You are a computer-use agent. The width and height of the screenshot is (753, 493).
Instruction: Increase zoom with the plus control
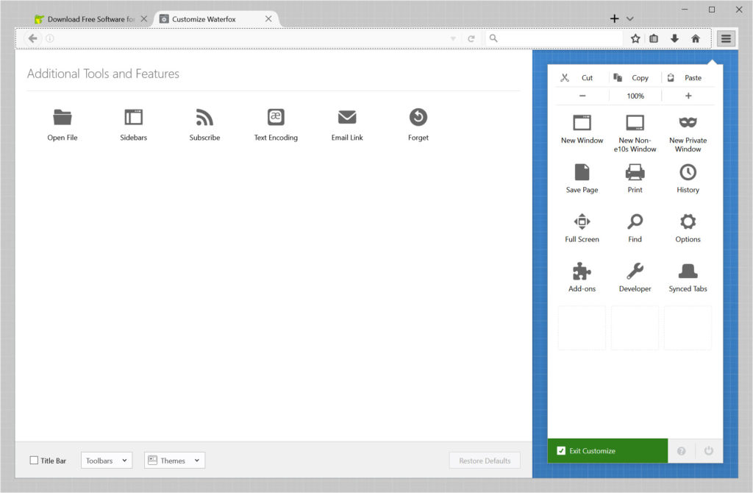pyautogui.click(x=688, y=96)
